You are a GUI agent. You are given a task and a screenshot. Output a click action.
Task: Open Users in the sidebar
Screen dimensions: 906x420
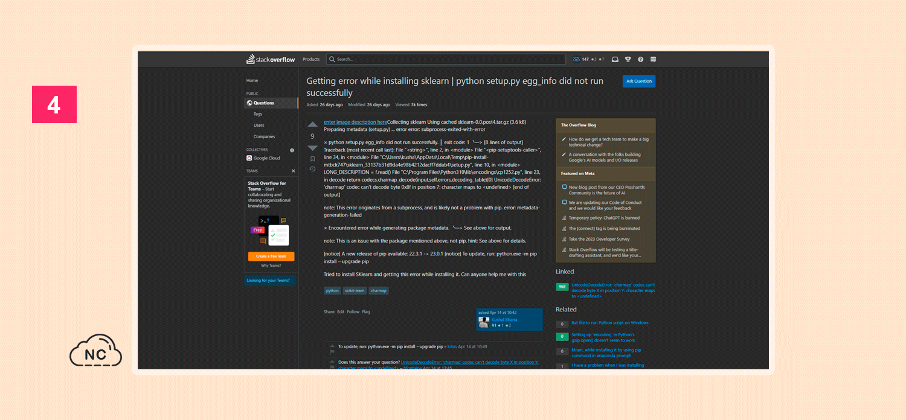[259, 126]
